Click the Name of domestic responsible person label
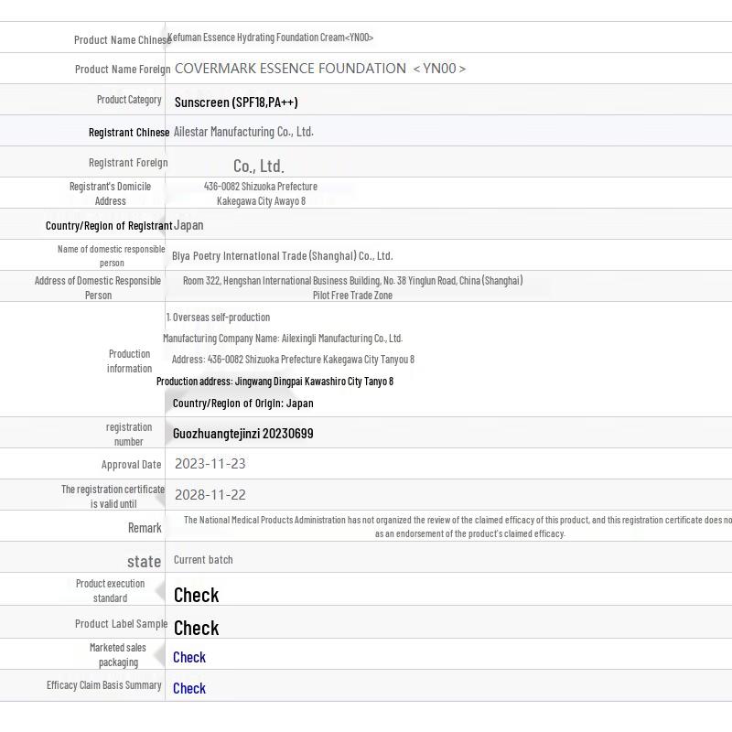Image resolution: width=732 pixels, height=732 pixels. [111, 256]
